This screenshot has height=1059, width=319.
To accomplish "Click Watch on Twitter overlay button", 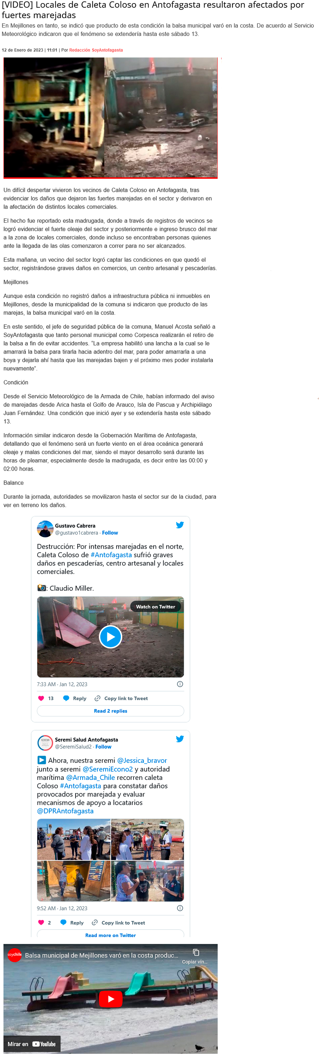I will (155, 606).
